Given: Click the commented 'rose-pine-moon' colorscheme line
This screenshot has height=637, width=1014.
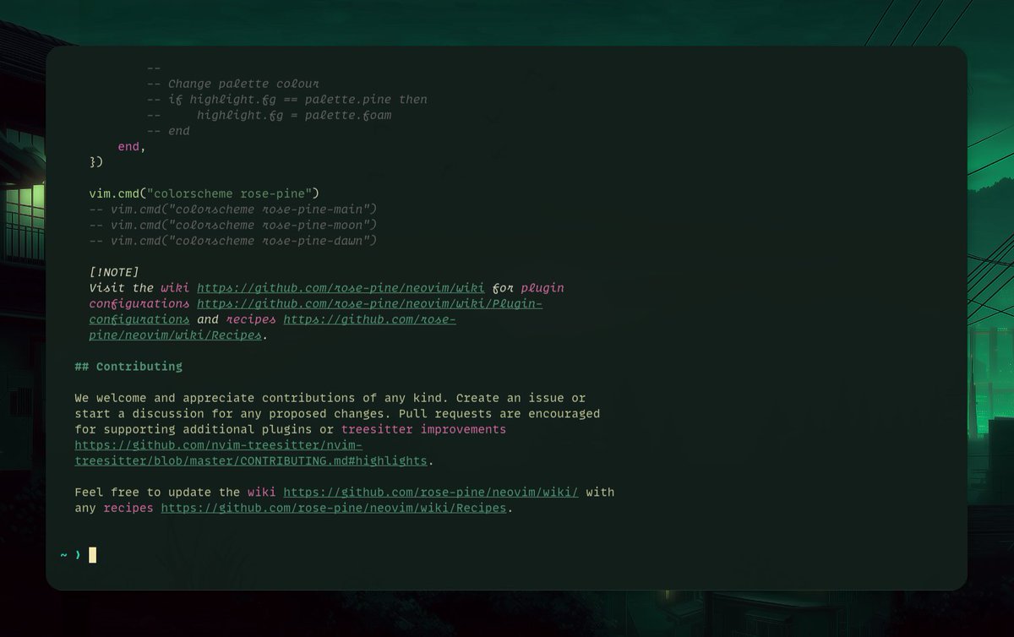Looking at the screenshot, I should 232,225.
